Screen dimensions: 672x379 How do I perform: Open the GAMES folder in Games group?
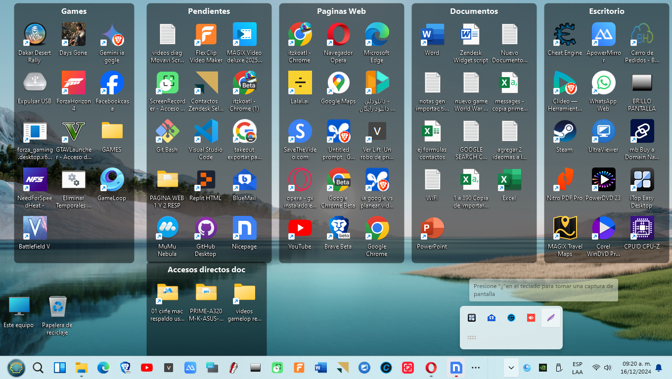(112, 131)
